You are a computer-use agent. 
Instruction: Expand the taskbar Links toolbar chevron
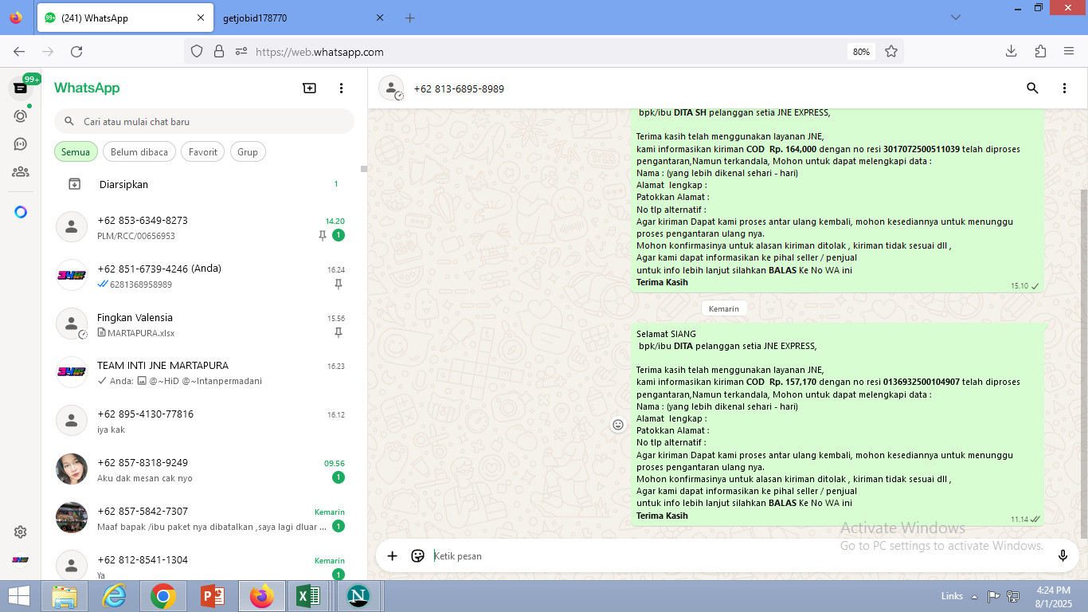[973, 596]
